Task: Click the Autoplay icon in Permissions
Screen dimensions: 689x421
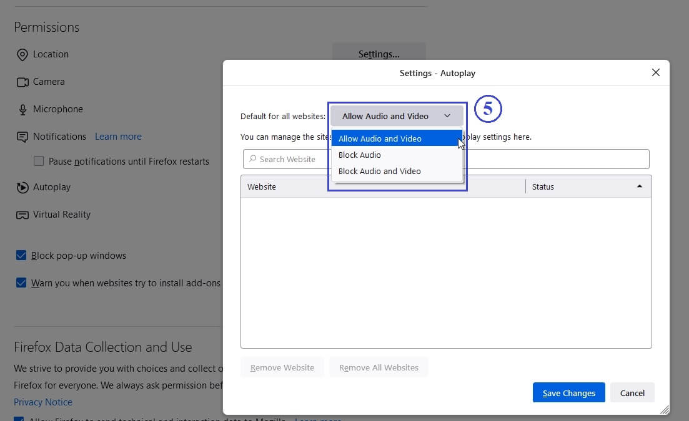Action: [x=22, y=187]
